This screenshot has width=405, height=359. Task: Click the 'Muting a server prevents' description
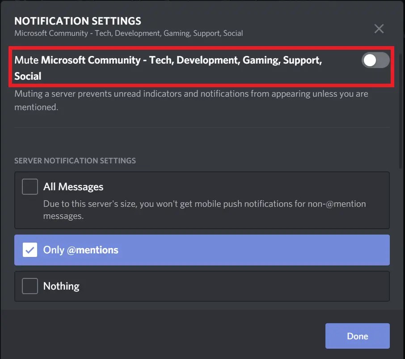(x=191, y=100)
